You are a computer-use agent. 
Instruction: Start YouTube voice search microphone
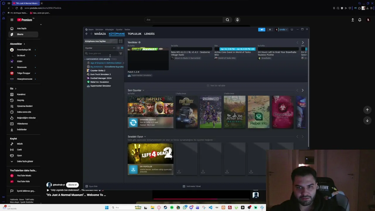click(x=237, y=20)
